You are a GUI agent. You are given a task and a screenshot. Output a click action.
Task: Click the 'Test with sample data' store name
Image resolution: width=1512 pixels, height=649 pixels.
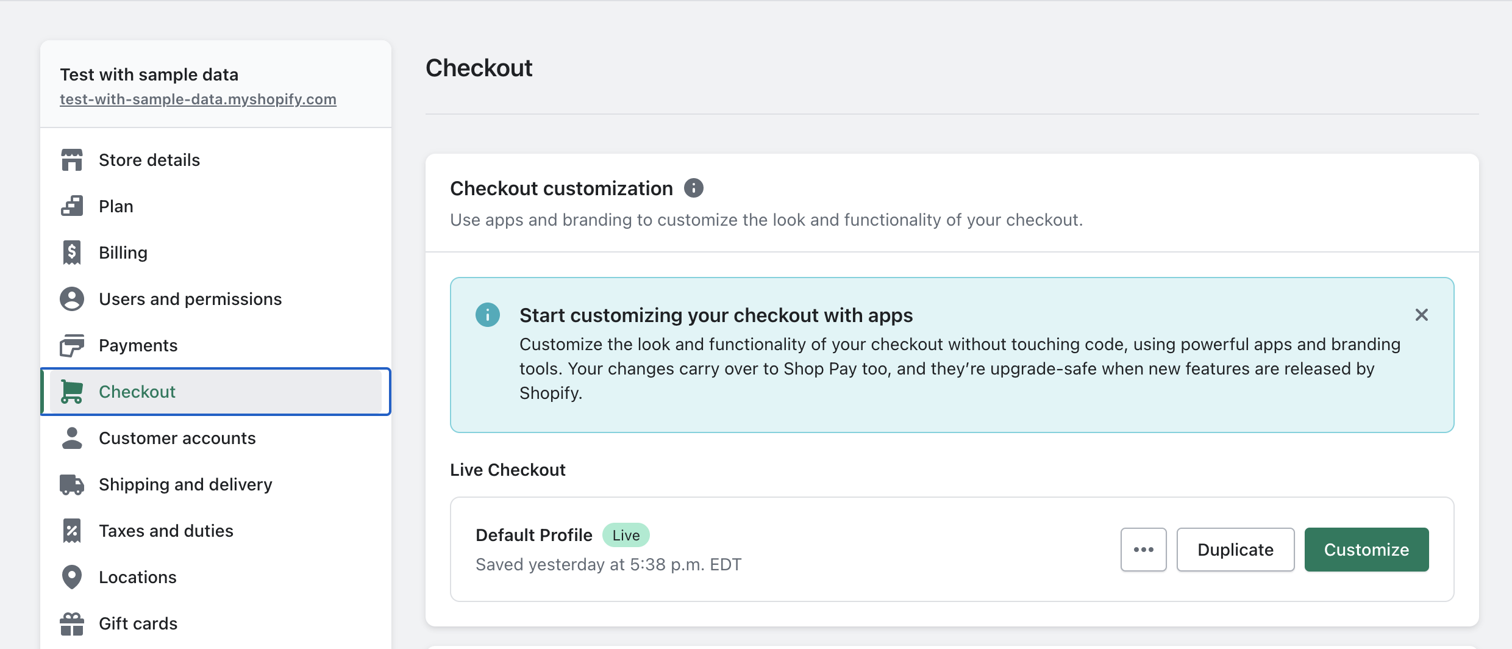(x=149, y=74)
